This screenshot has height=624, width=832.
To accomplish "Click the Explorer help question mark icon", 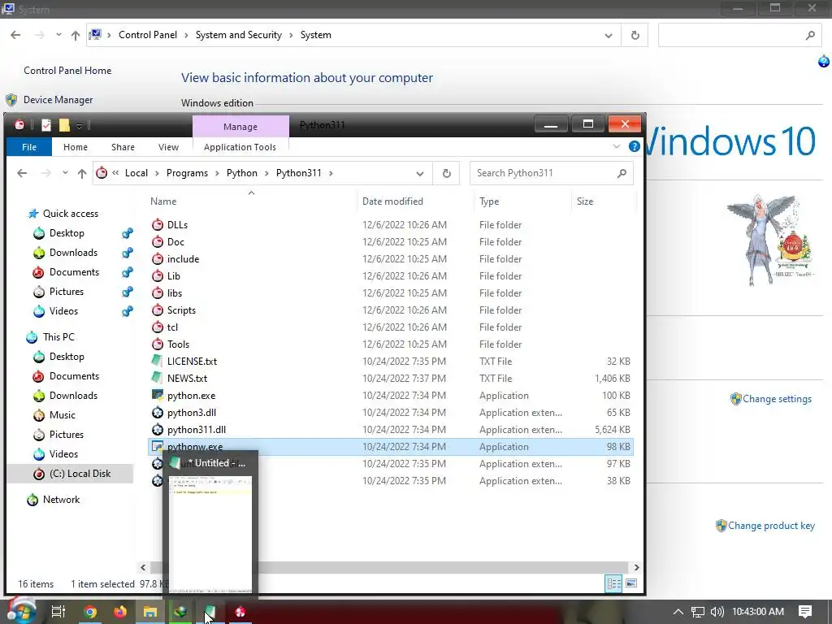I will tap(634, 146).
